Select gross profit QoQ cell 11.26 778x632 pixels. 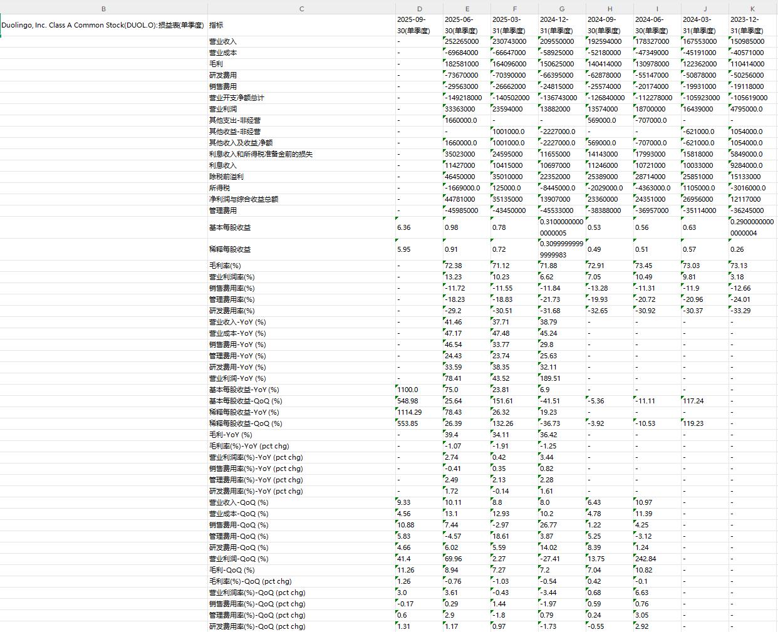pyautogui.click(x=419, y=570)
